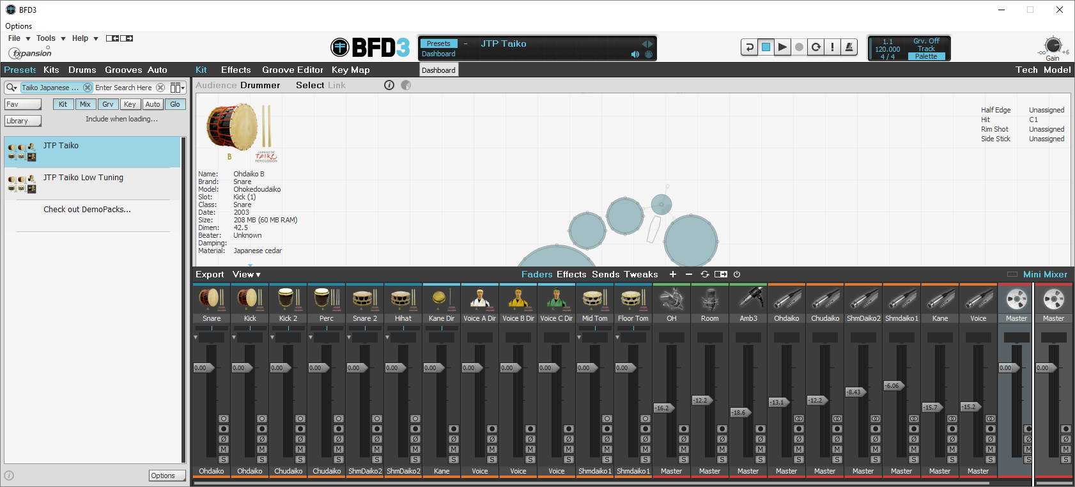This screenshot has width=1075, height=487.
Task: Click the mixer refresh/reset arrows icon
Action: (x=705, y=274)
